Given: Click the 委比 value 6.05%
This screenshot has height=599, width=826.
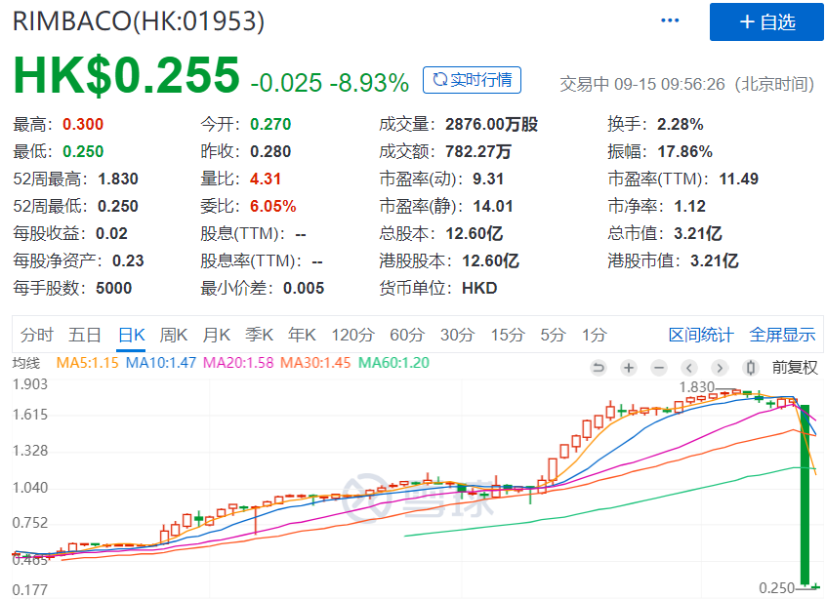Looking at the screenshot, I should (272, 207).
